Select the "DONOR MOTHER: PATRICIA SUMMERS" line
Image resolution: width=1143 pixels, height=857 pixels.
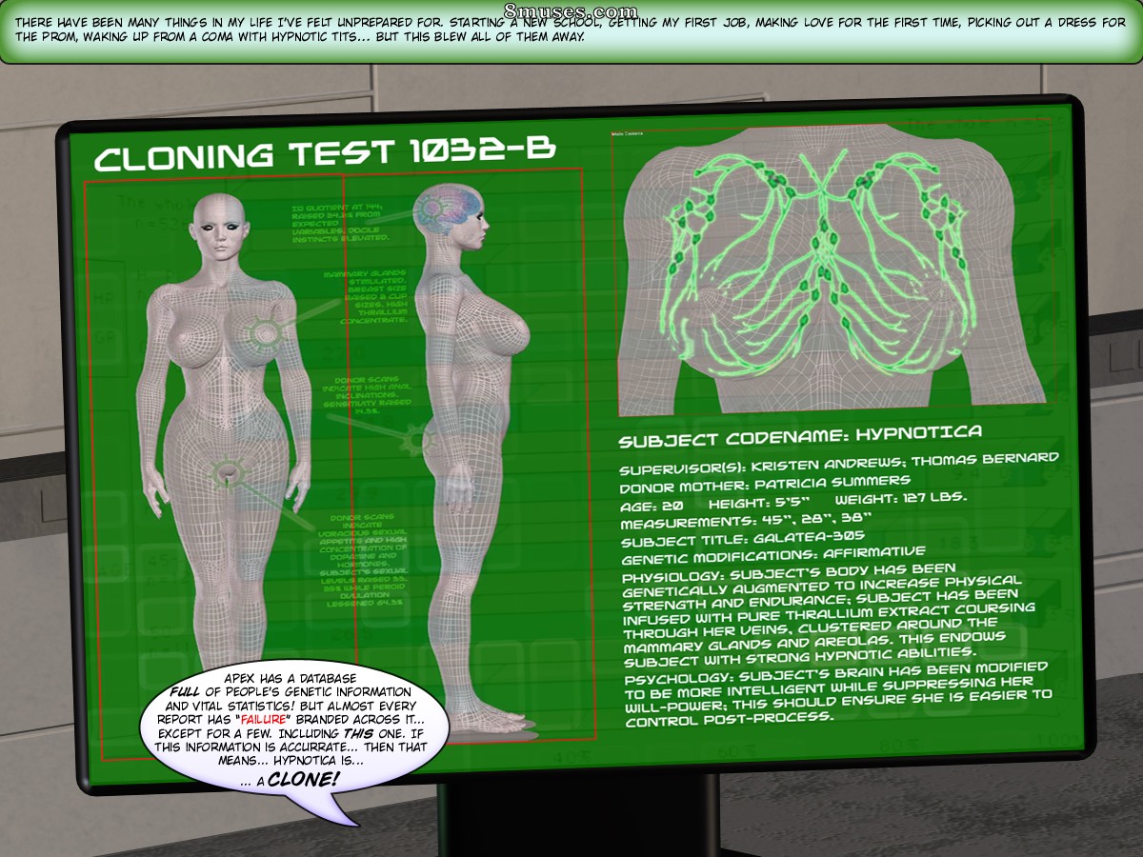(x=764, y=485)
